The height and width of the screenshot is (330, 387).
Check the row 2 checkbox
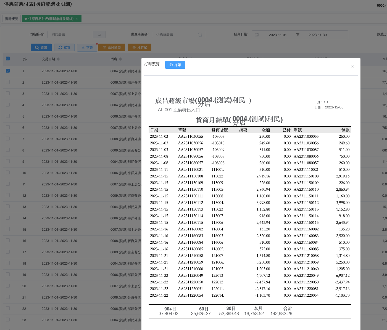coord(8,82)
